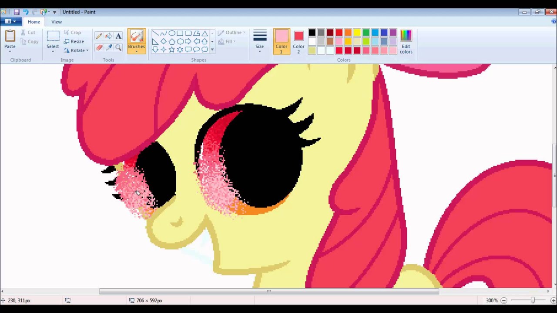Viewport: 557px width, 313px height.
Task: Choose the Oval callout shape
Action: coord(196,50)
